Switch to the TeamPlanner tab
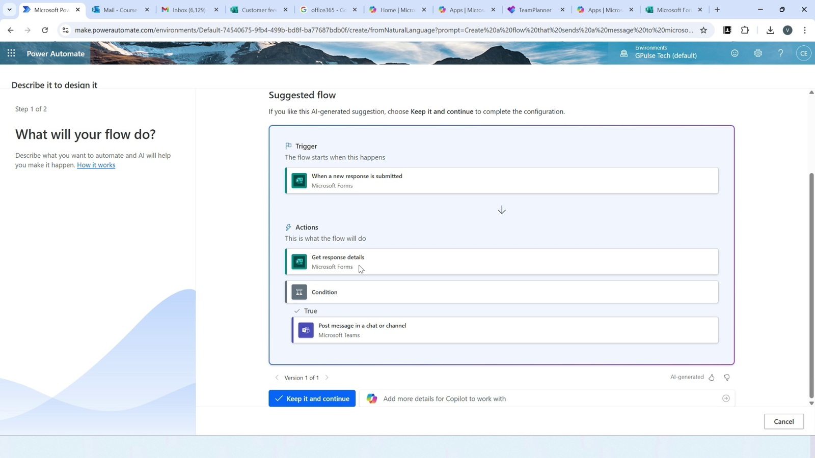Screen dimensions: 815x458 [533, 9]
